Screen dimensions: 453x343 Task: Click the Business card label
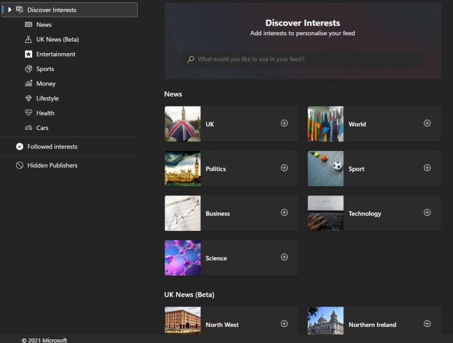218,214
